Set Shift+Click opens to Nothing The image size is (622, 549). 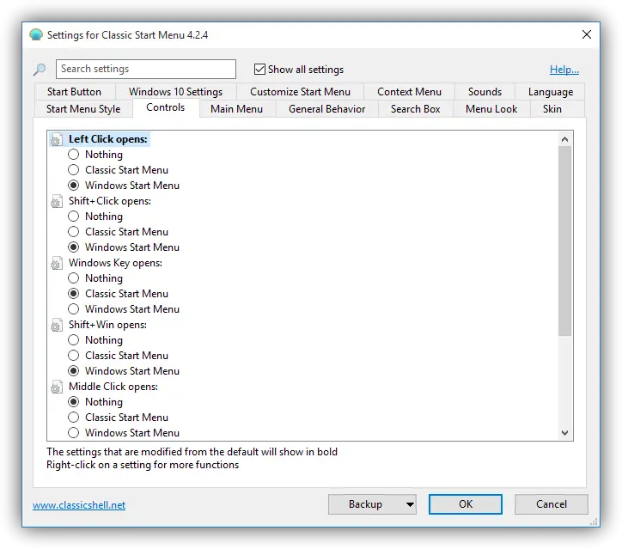pyautogui.click(x=73, y=217)
